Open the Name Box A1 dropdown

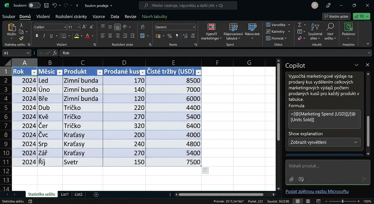point(28,53)
